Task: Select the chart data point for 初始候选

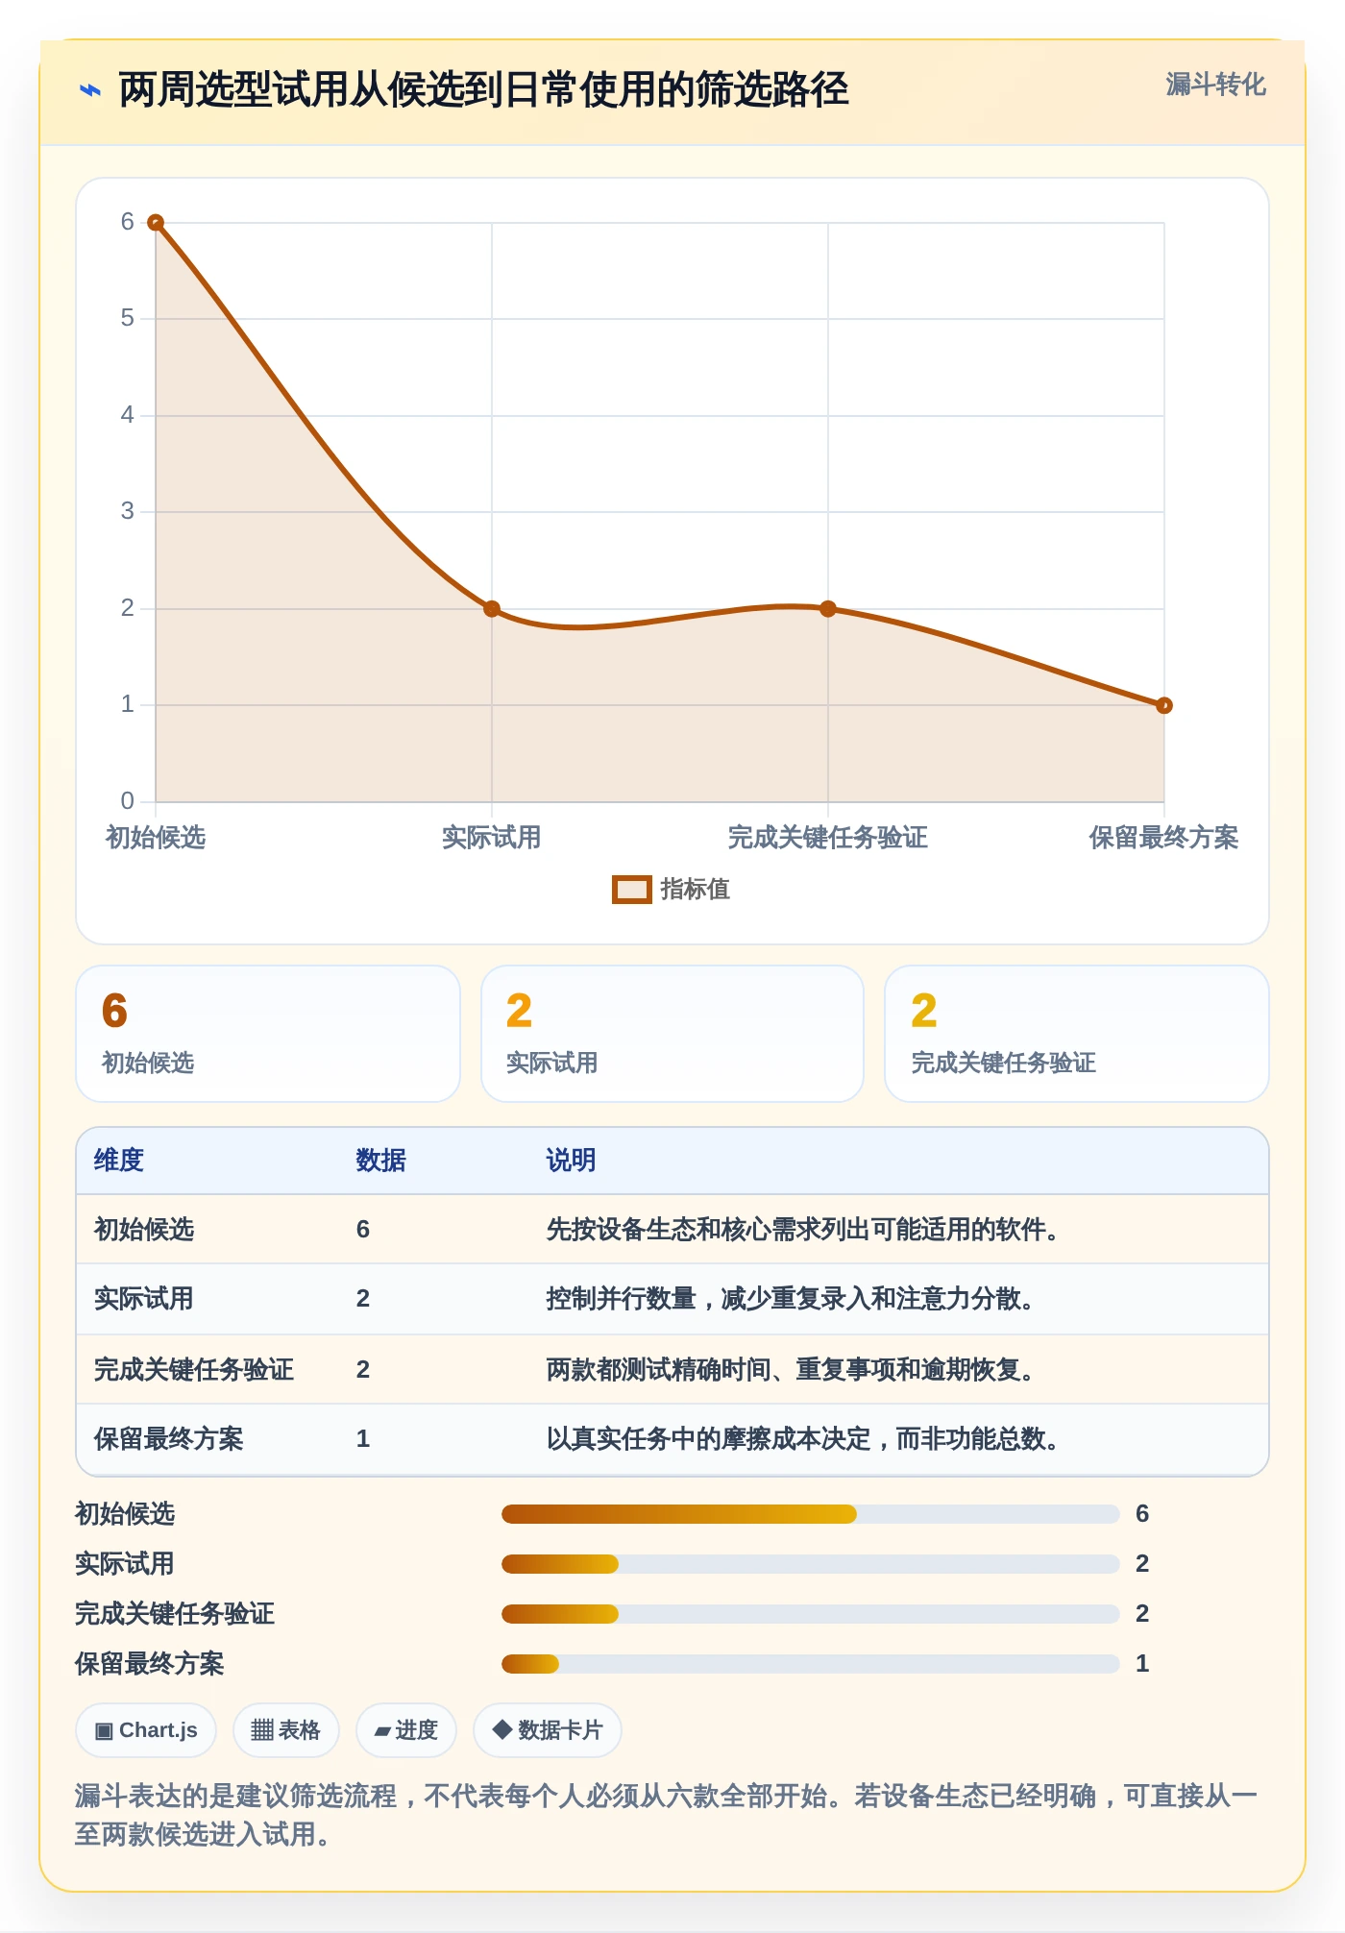Action: [x=156, y=223]
